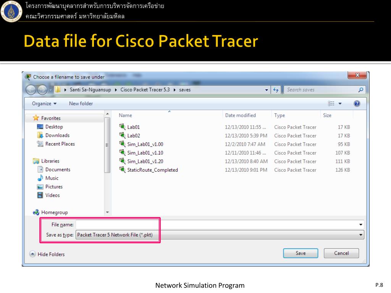Click the Documents library icon
This screenshot has width=391, height=293.
click(x=40, y=169)
